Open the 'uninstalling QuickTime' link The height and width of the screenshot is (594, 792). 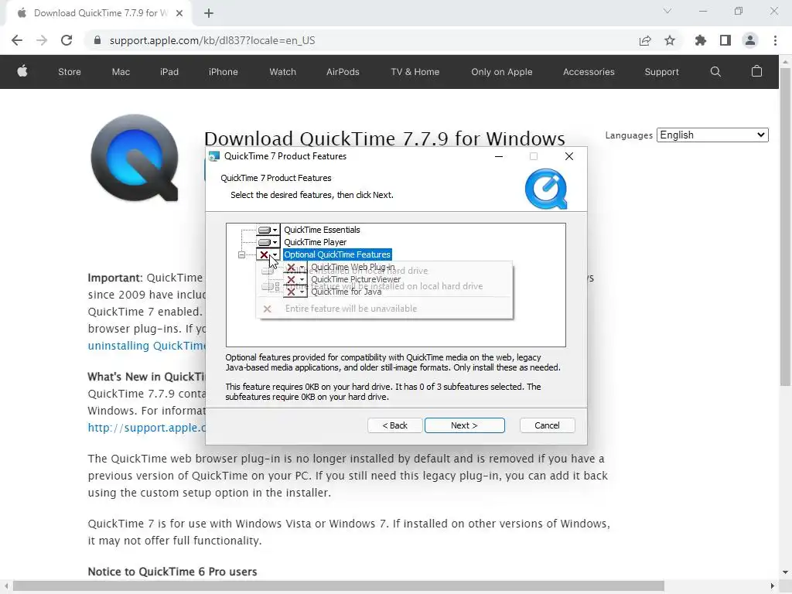(146, 346)
